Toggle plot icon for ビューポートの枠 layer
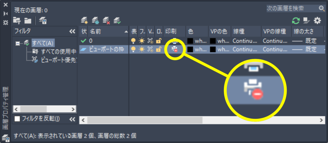The image size is (328, 143). coord(174,49)
